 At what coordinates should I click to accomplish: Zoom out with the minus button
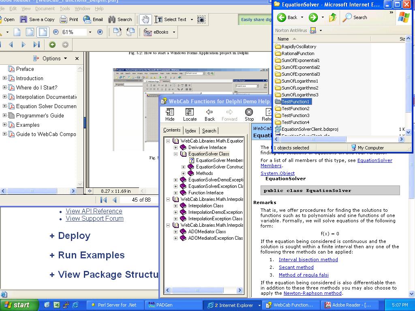56,32
